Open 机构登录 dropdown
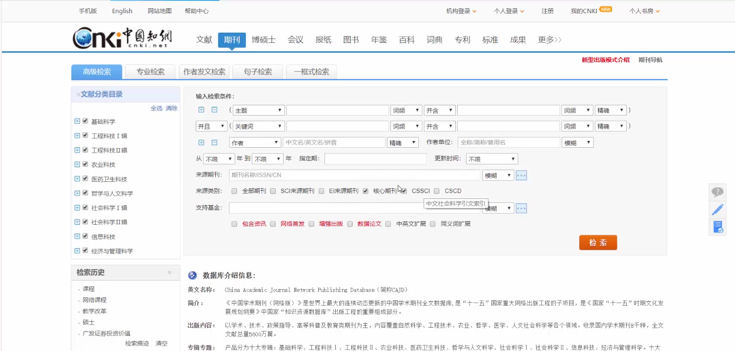 point(461,11)
